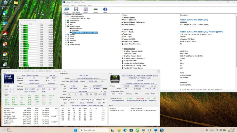
Task: Open the Report menu
Action: tap(73, 5)
